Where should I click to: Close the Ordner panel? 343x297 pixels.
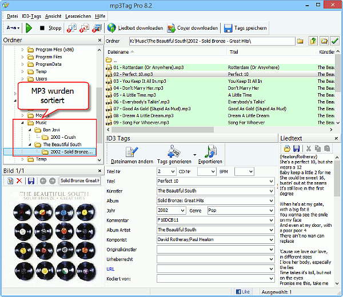tap(99, 40)
